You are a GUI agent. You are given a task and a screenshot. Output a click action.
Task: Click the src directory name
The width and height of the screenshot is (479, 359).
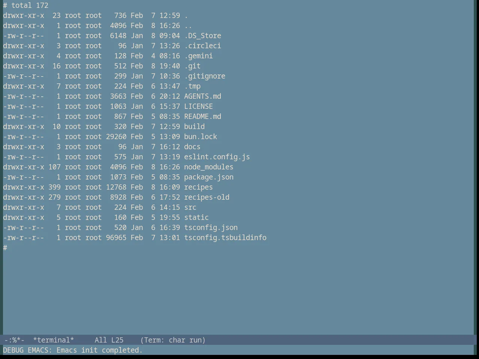pos(190,207)
